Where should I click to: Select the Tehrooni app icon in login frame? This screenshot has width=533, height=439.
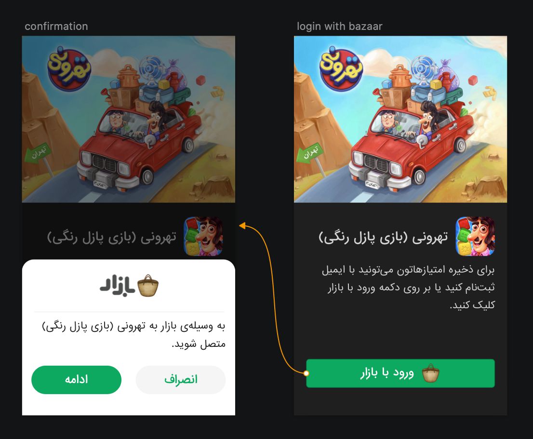click(475, 236)
